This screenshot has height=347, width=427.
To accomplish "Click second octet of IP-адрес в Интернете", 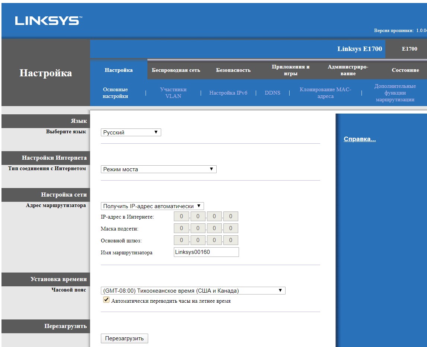I will (198, 216).
